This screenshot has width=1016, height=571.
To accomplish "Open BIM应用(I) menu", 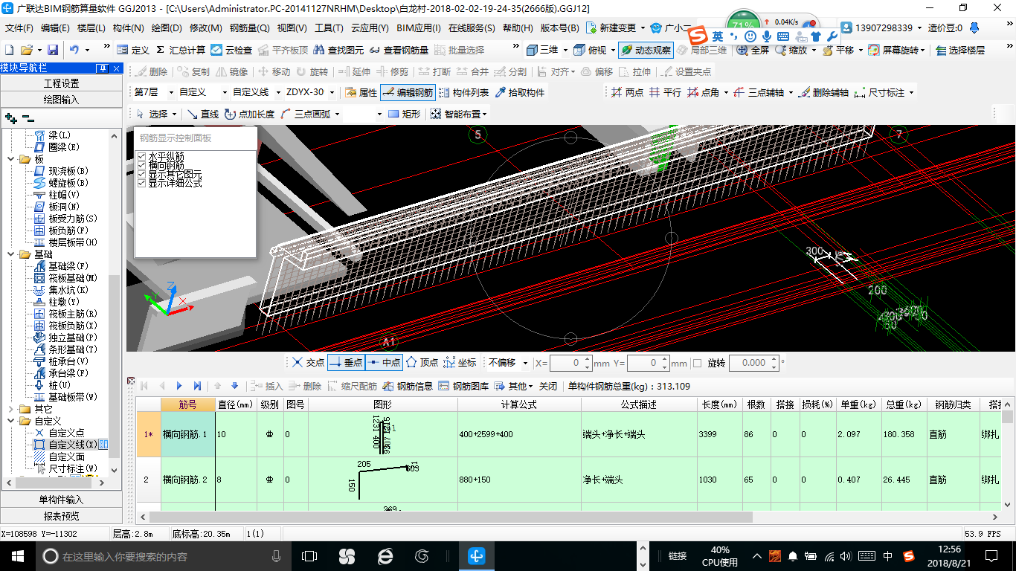I will [418, 28].
